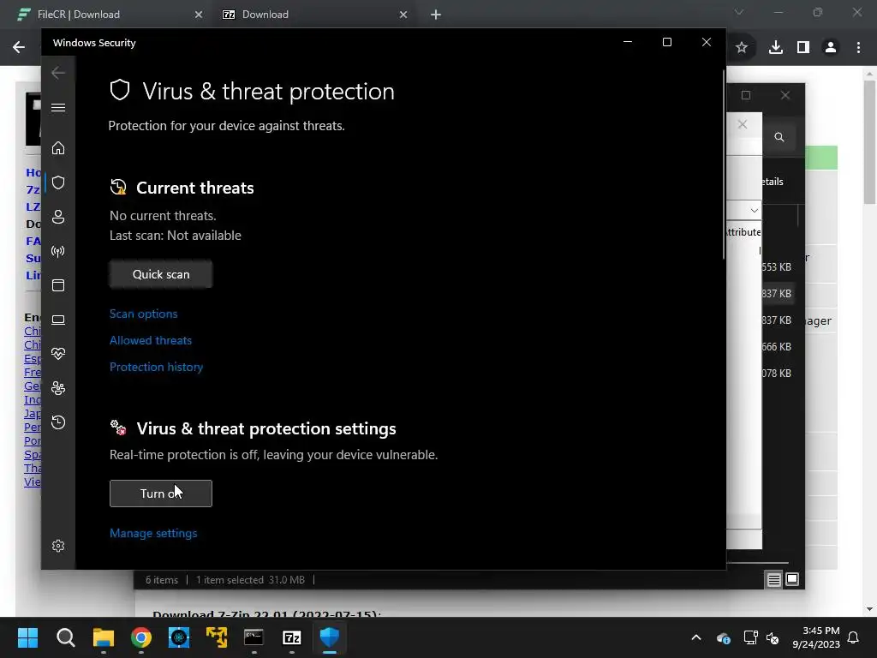Toggle Chrome side panel icon
877x658 pixels.
pyautogui.click(x=803, y=48)
